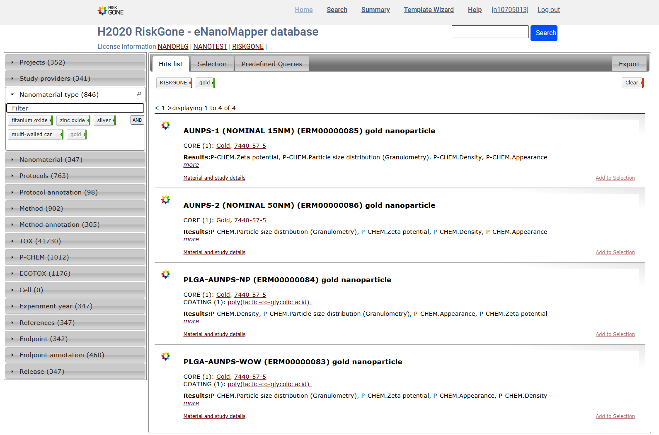
Task: Expand the Projects (352) facet
Action: coord(75,62)
